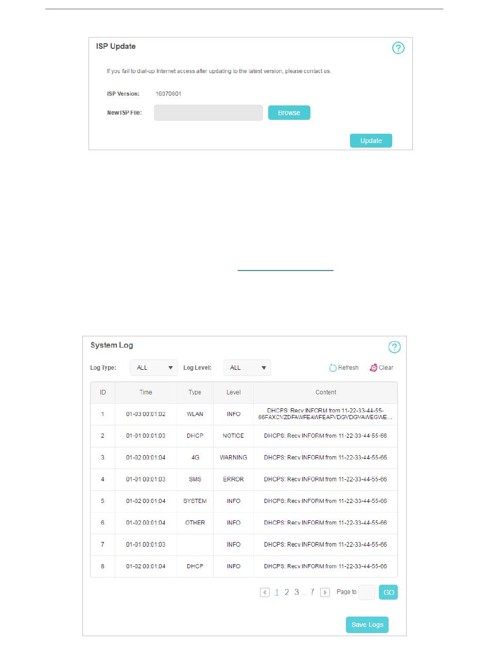The height and width of the screenshot is (667, 489).
Task: Click the Type column header
Action: pos(195,392)
